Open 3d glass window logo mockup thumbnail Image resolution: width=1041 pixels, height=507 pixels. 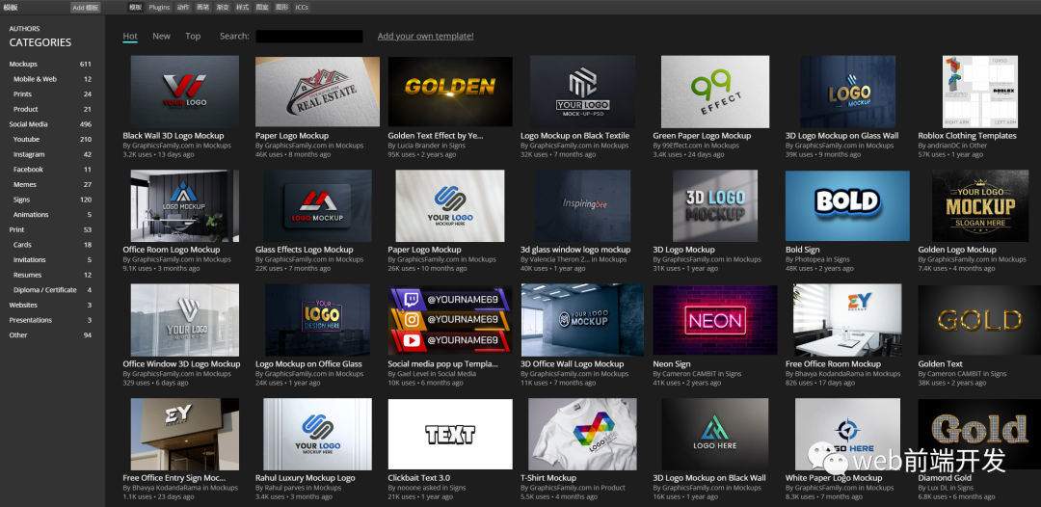coord(583,205)
